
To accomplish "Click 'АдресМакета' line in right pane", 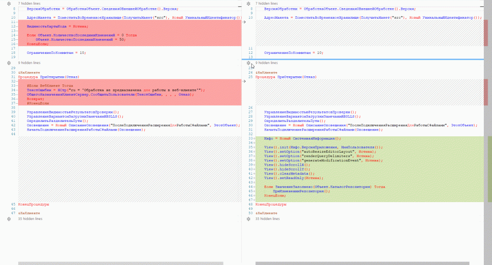I will [x=373, y=18].
